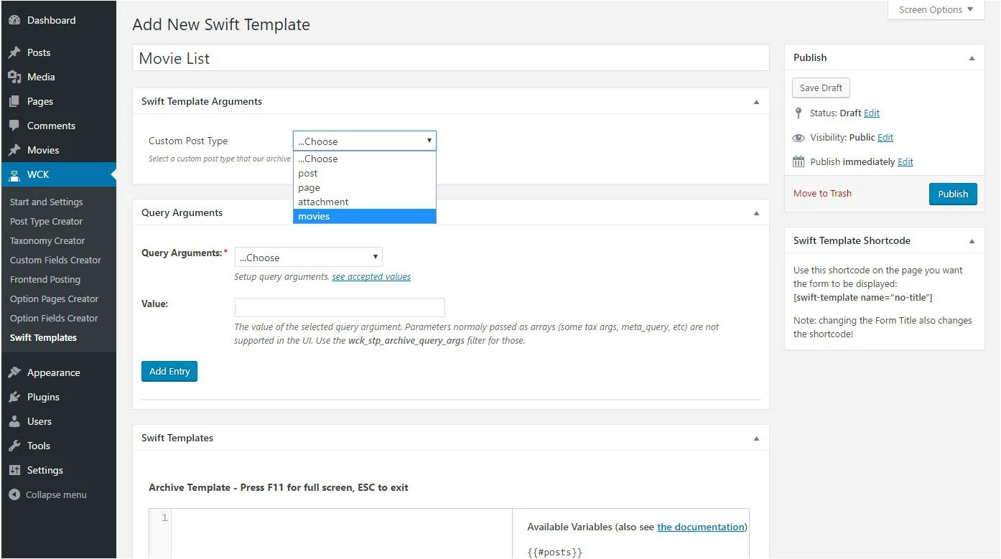Image resolution: width=1001 pixels, height=559 pixels.
Task: Edit the draft Status link
Action: point(872,113)
